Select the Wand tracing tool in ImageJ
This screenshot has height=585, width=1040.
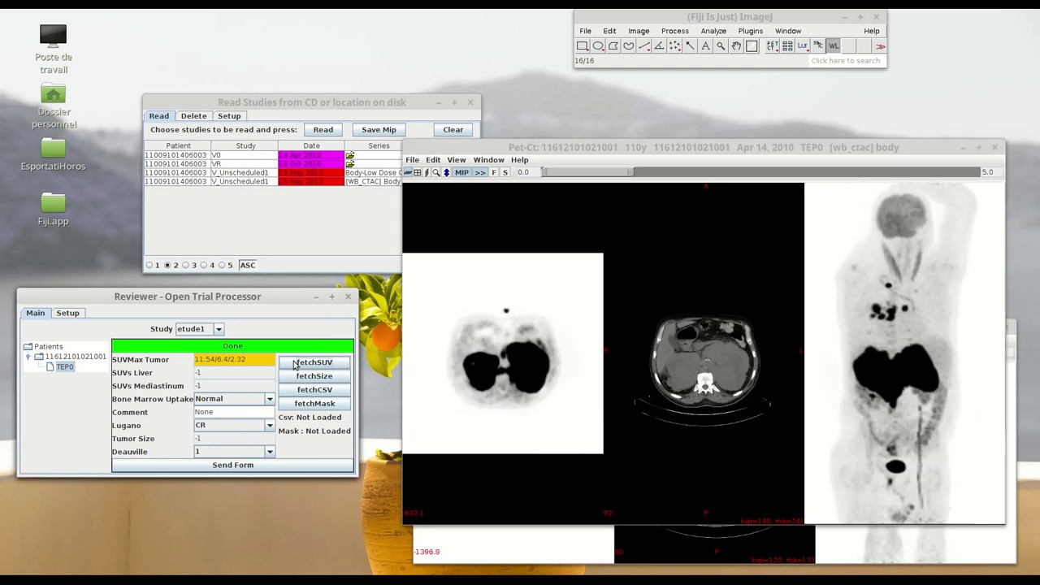(x=690, y=45)
